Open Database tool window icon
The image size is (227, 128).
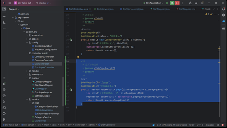point(223,15)
